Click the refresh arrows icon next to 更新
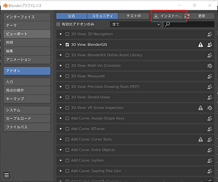The image size is (218, 182). (x=187, y=16)
